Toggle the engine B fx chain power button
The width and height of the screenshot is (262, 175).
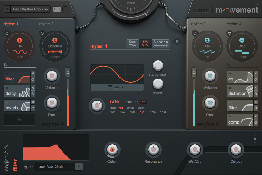click(x=194, y=72)
